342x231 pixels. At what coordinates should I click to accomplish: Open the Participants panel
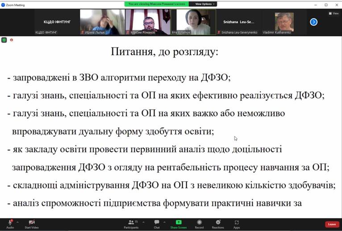click(x=131, y=224)
